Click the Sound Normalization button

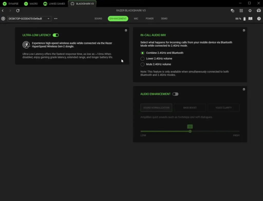pyautogui.click(x=156, y=108)
